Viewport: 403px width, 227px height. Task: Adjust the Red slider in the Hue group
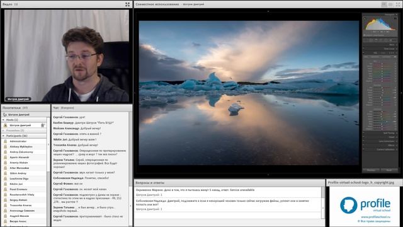tap(382, 64)
